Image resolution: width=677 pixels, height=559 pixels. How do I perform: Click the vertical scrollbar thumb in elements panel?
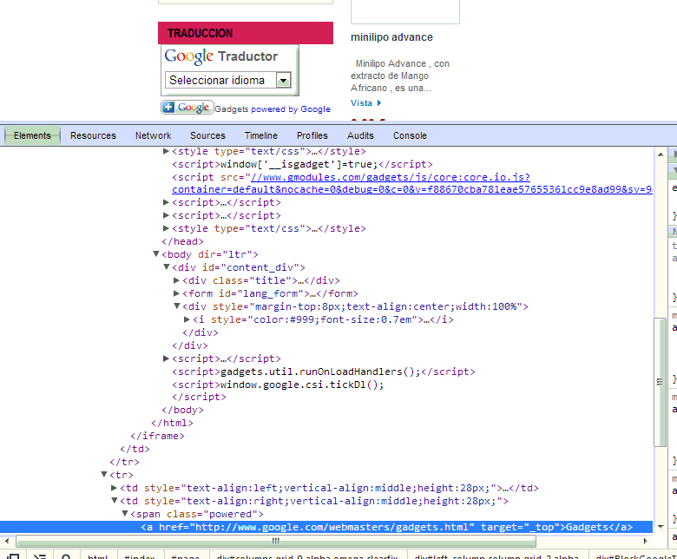660,382
